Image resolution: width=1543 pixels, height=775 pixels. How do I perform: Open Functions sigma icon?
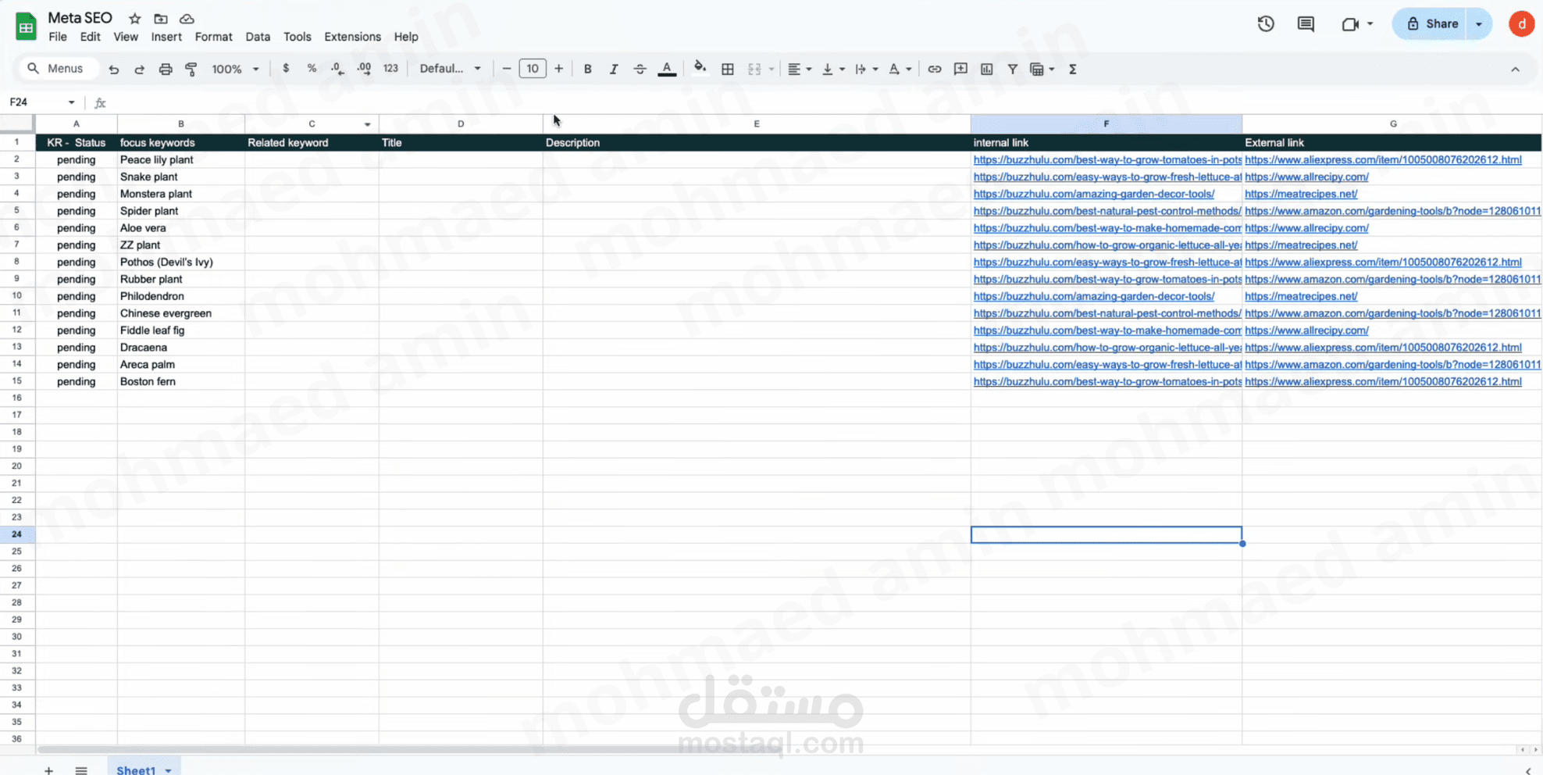click(1073, 69)
